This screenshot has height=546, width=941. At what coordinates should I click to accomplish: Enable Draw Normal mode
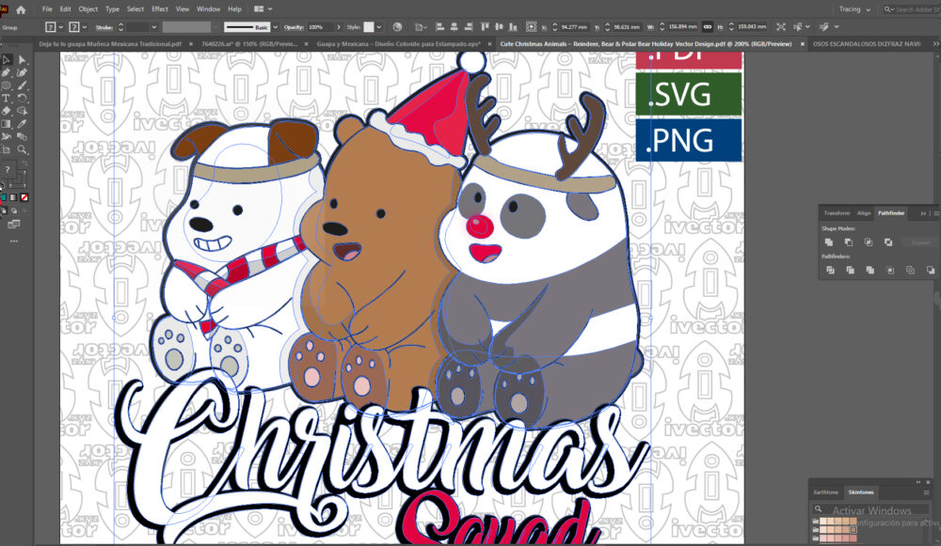point(4,211)
